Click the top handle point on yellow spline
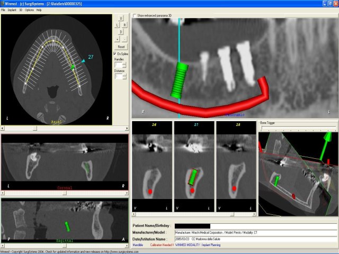 tap(53, 41)
